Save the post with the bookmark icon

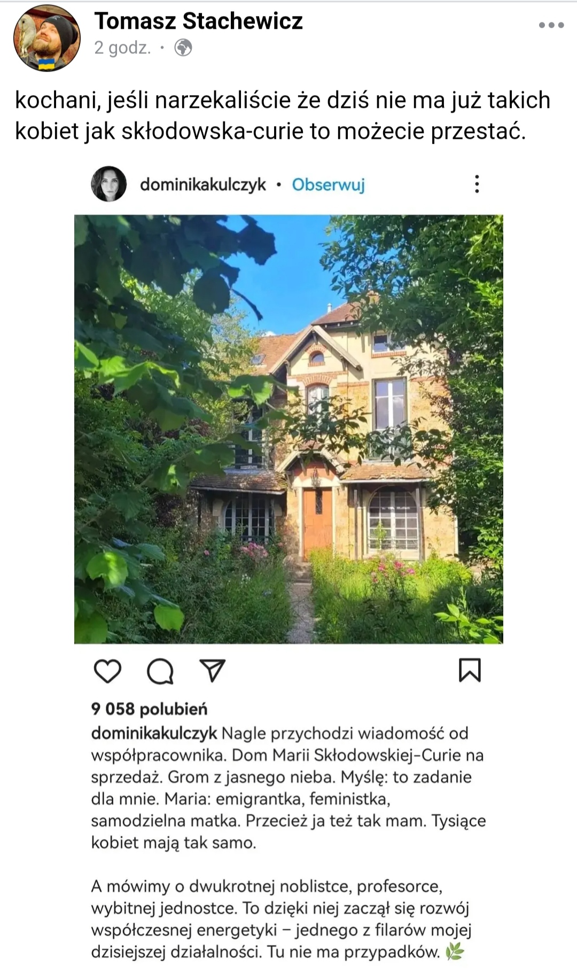click(470, 670)
